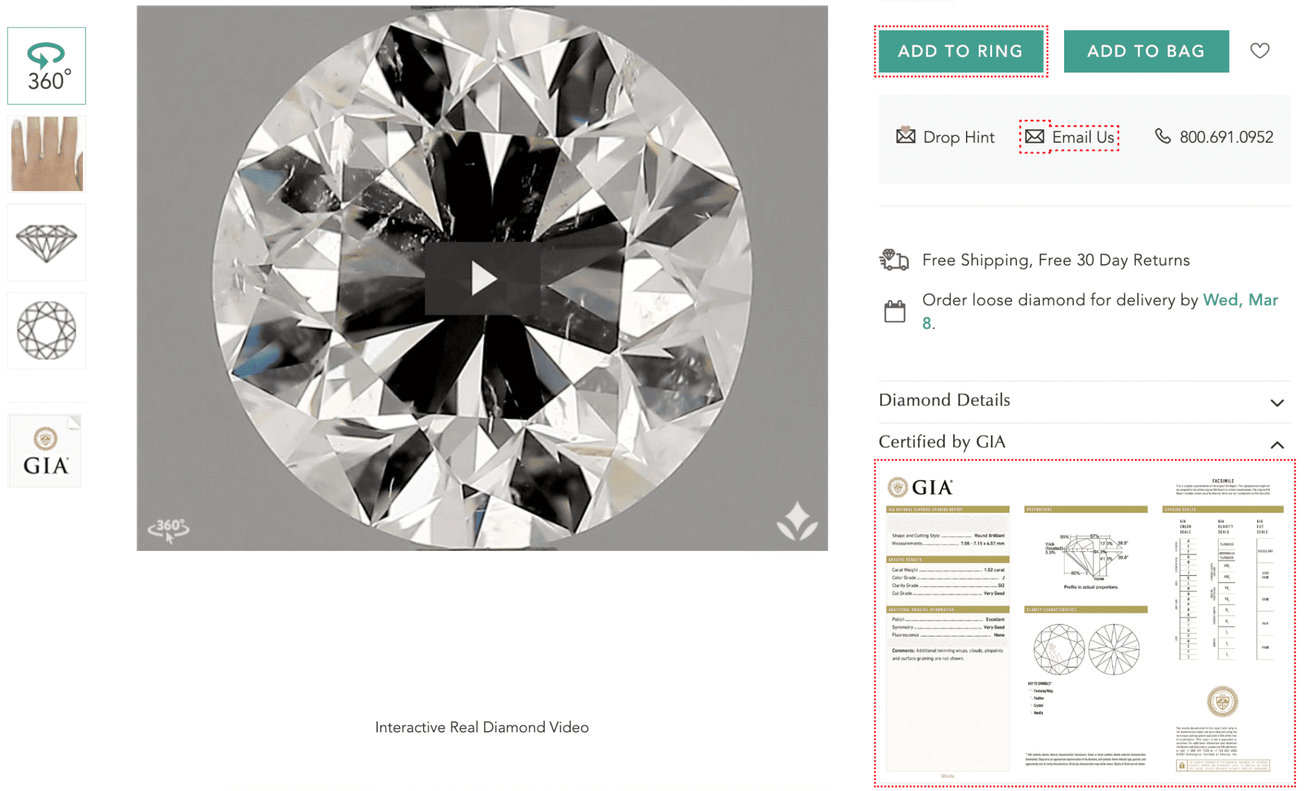Play the interactive diamond video
1305x791 pixels.
tap(482, 278)
